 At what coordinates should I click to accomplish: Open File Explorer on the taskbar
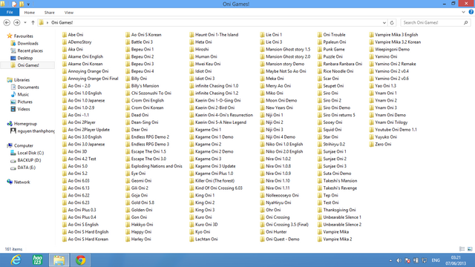click(x=59, y=260)
